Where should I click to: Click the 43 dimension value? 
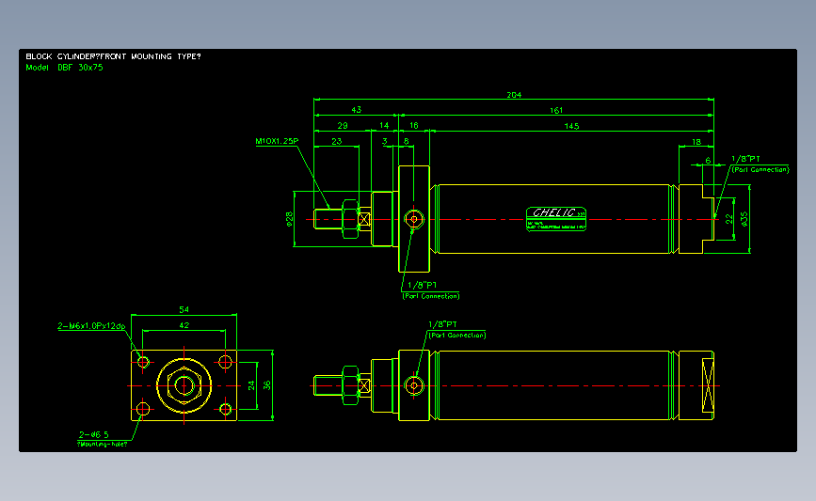[x=356, y=110]
